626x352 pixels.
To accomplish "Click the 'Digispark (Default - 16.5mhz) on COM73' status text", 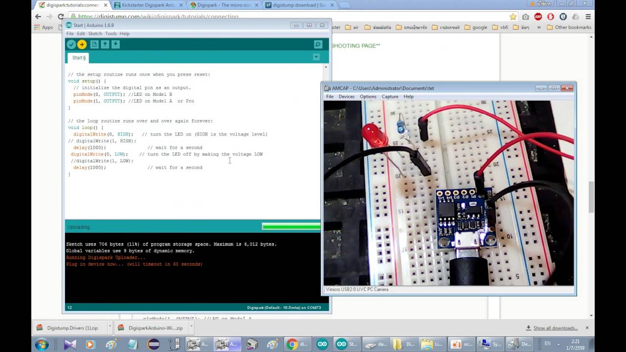I will (284, 308).
